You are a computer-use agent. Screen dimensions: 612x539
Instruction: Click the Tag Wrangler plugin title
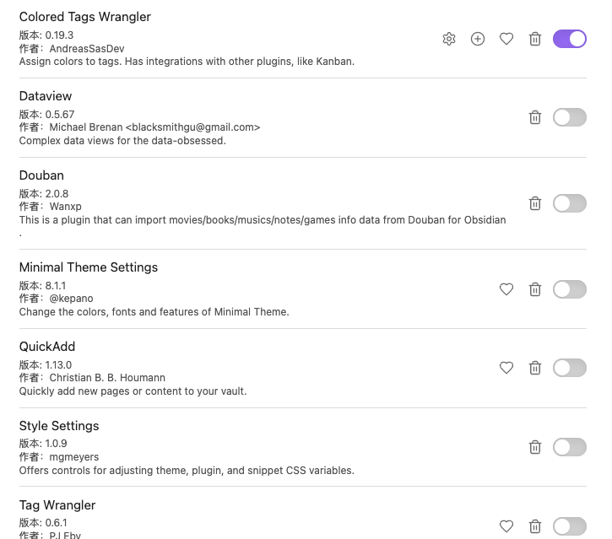click(x=57, y=505)
